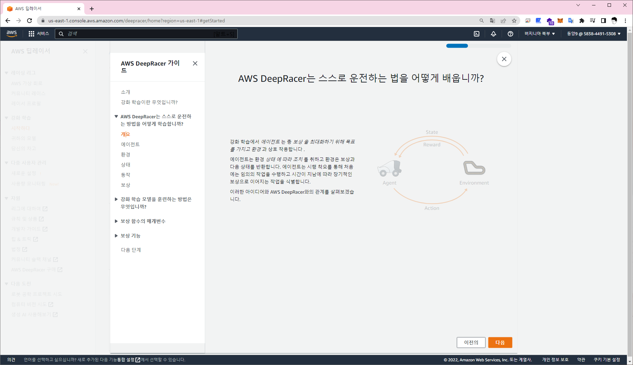Select 에이전트 guide step
Image resolution: width=633 pixels, height=365 pixels.
tap(130, 144)
